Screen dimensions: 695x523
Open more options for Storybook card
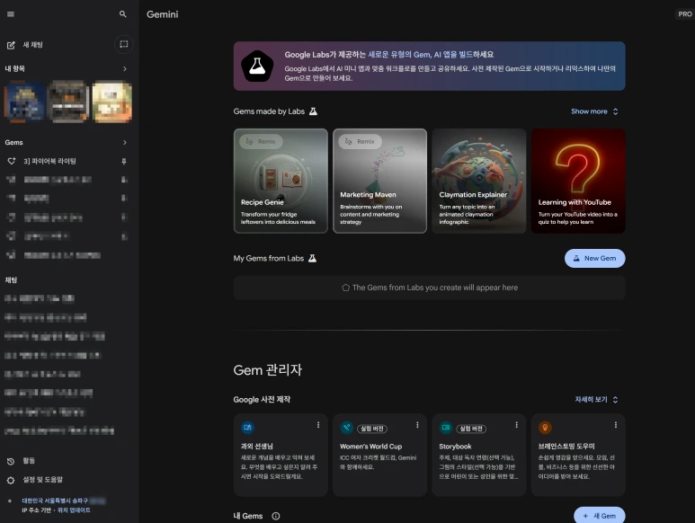click(x=517, y=425)
